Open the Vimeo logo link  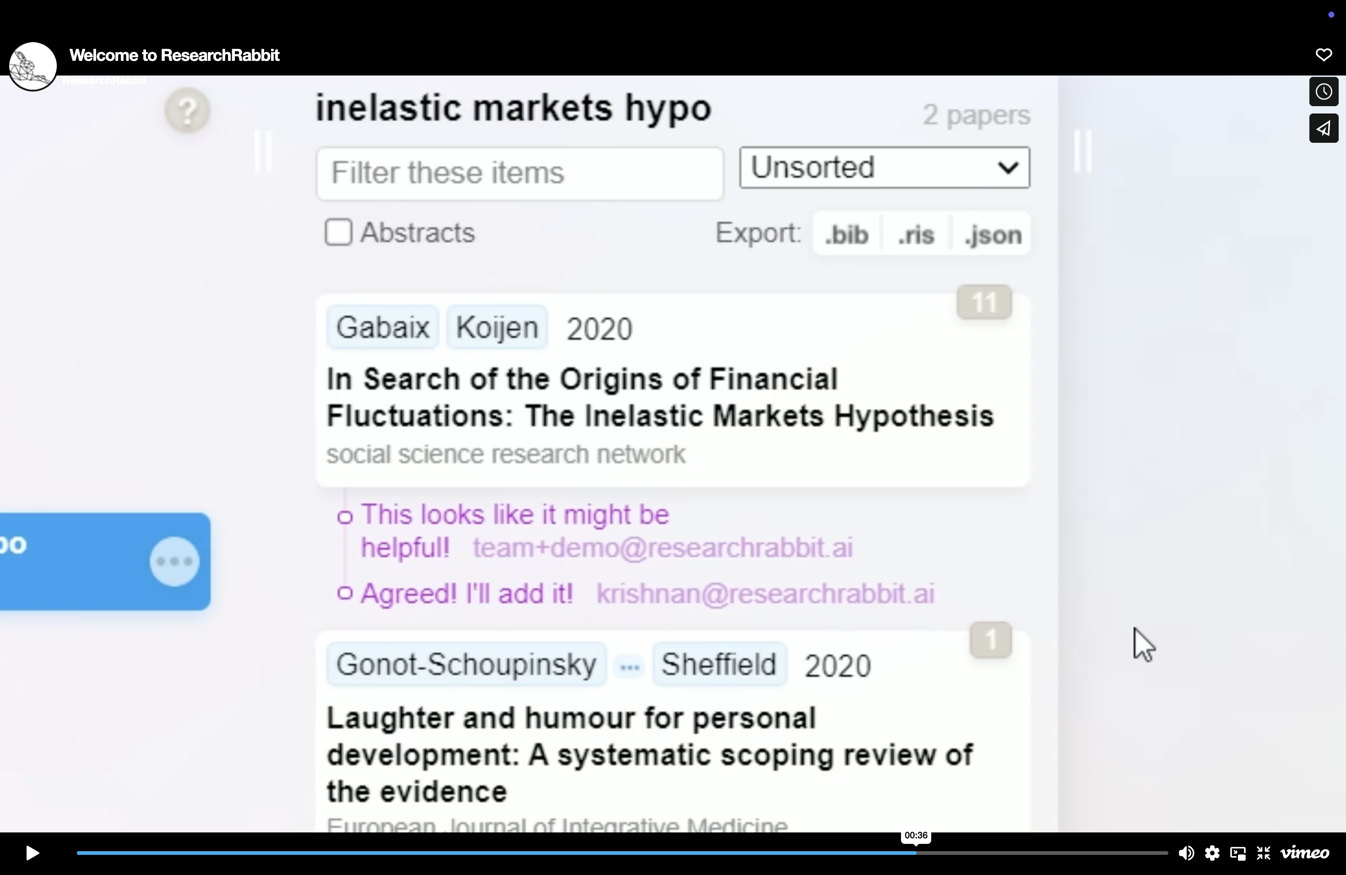click(1305, 853)
